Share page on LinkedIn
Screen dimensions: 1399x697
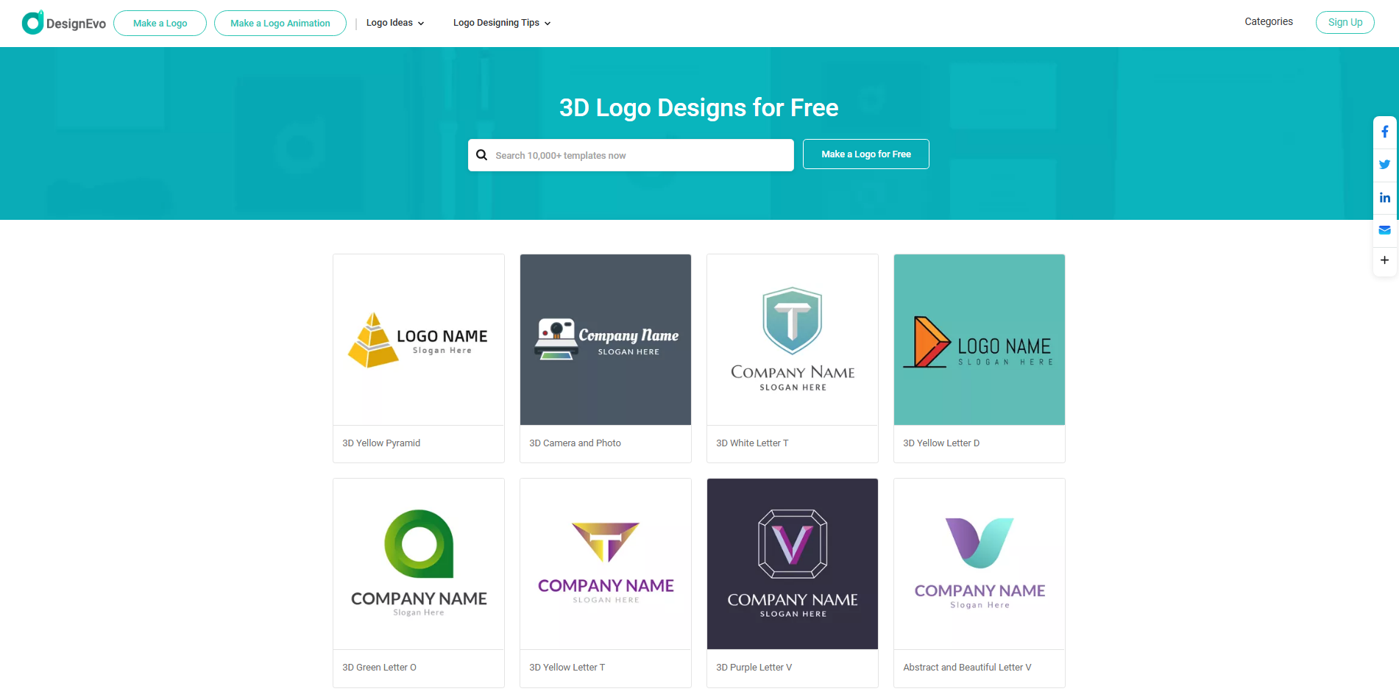pos(1384,198)
